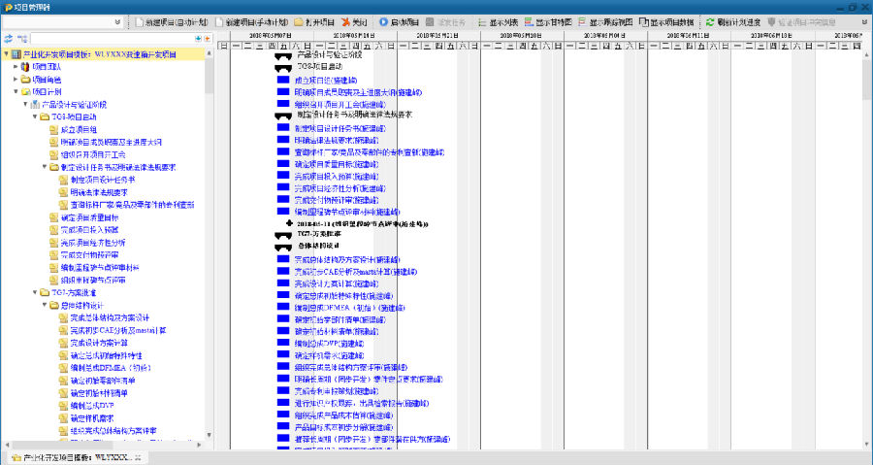Image resolution: width=873 pixels, height=465 pixels.
Task: Click the milestone diamond dated 2018-05-18
Action: (289, 223)
